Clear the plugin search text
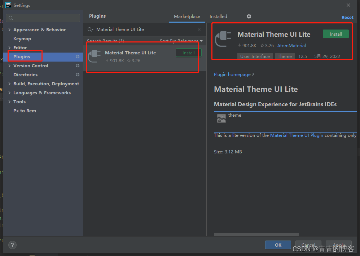Viewport: 360px width, 256px height. [199, 30]
